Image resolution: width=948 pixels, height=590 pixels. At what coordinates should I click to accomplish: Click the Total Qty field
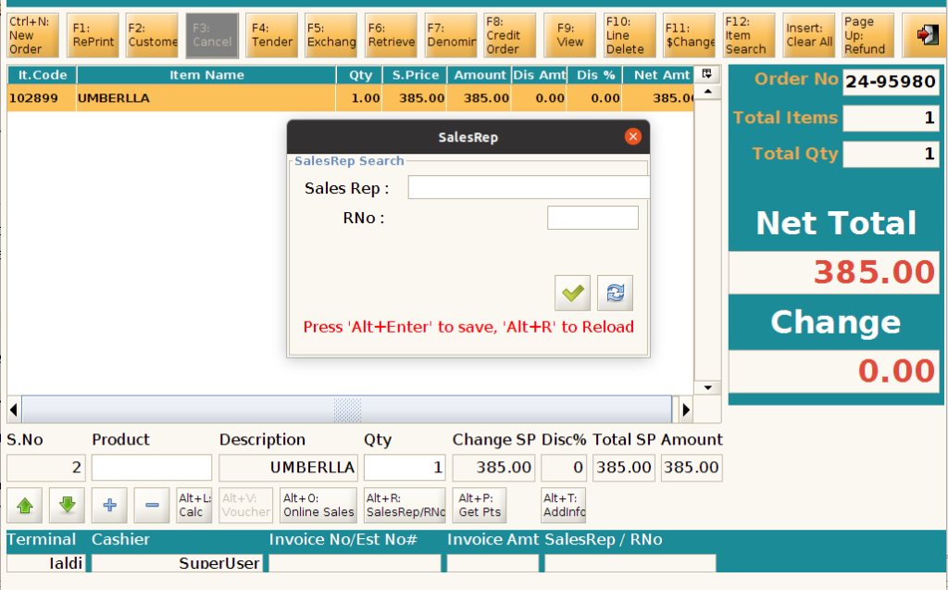click(x=892, y=155)
